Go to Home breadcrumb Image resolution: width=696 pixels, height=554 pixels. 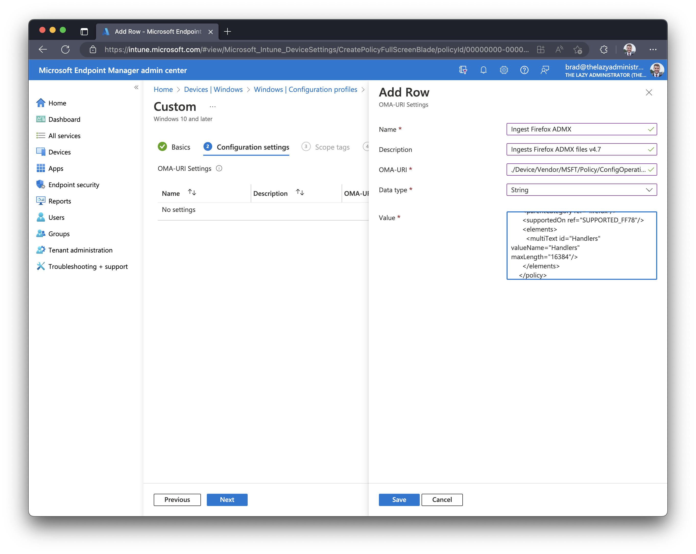163,89
